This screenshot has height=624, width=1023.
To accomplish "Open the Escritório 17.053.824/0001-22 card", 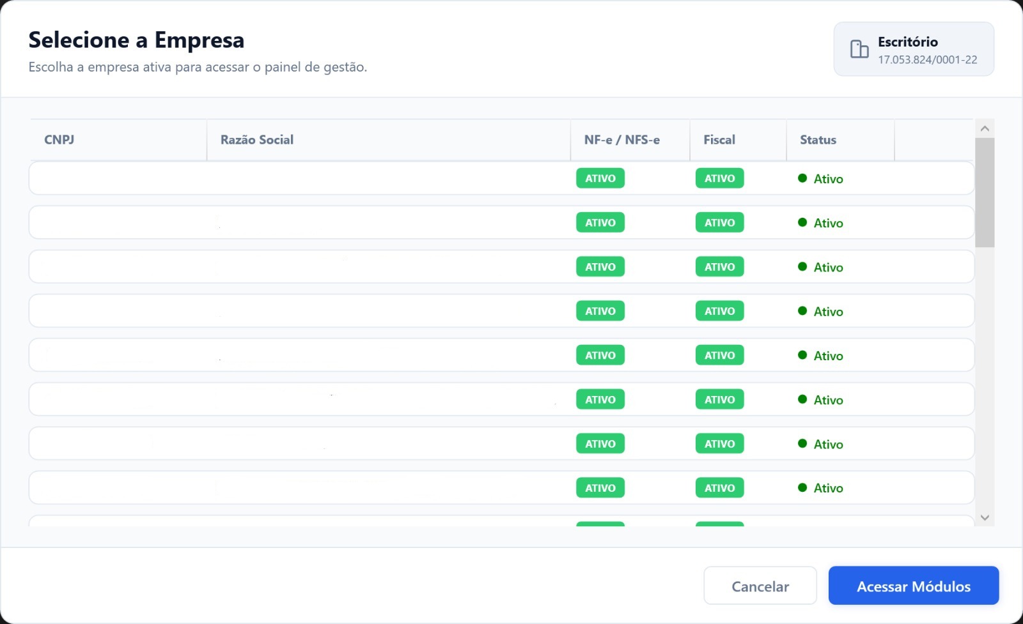I will (914, 49).
